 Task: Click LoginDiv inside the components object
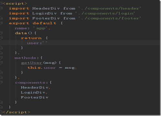(33, 92)
